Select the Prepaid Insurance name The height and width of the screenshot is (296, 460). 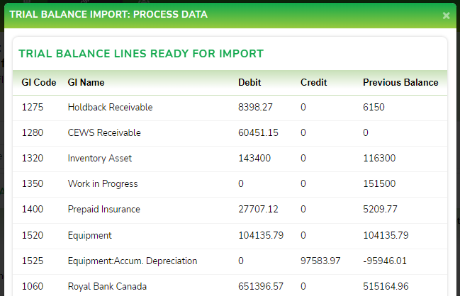pyautogui.click(x=104, y=209)
